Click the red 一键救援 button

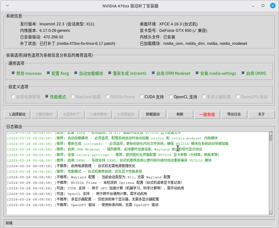tap(207, 114)
